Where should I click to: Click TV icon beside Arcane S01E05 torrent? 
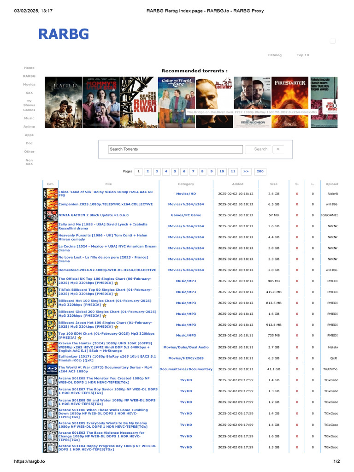tap(50, 425)
